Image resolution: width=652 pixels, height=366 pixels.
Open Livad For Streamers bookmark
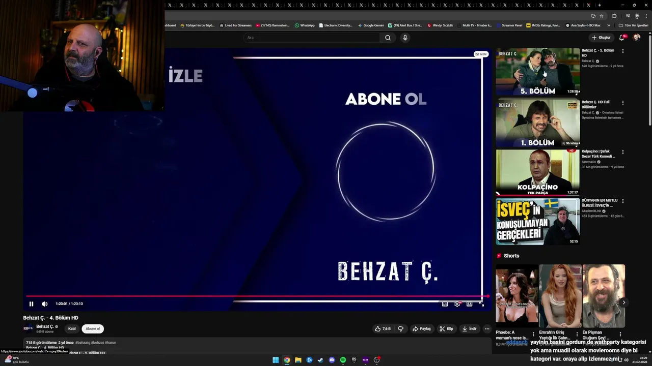(x=235, y=25)
